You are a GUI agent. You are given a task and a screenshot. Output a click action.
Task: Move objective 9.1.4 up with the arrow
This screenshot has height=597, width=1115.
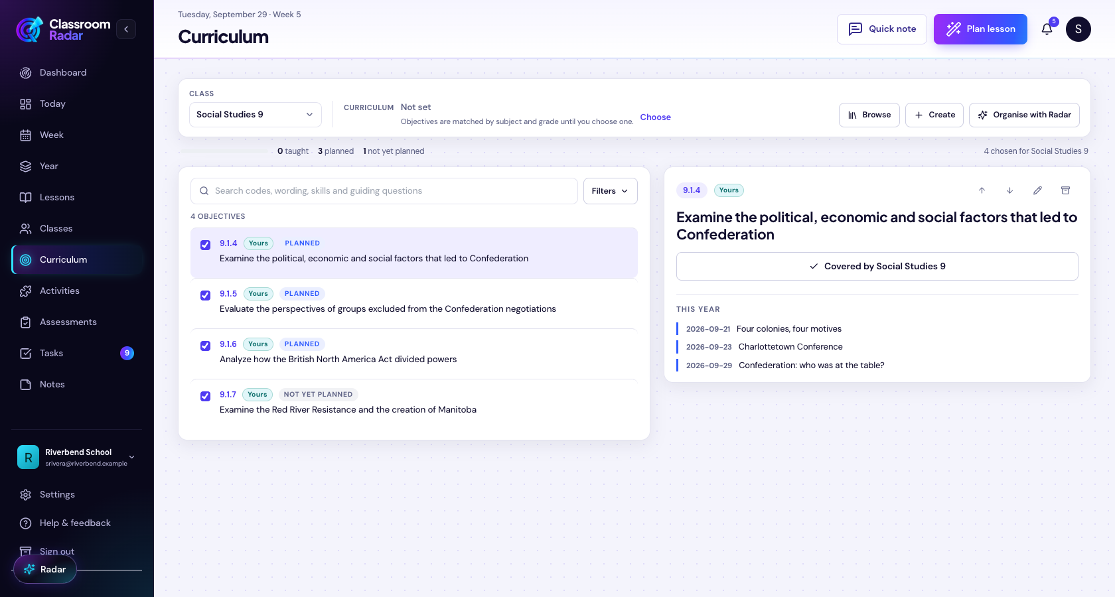tap(982, 190)
